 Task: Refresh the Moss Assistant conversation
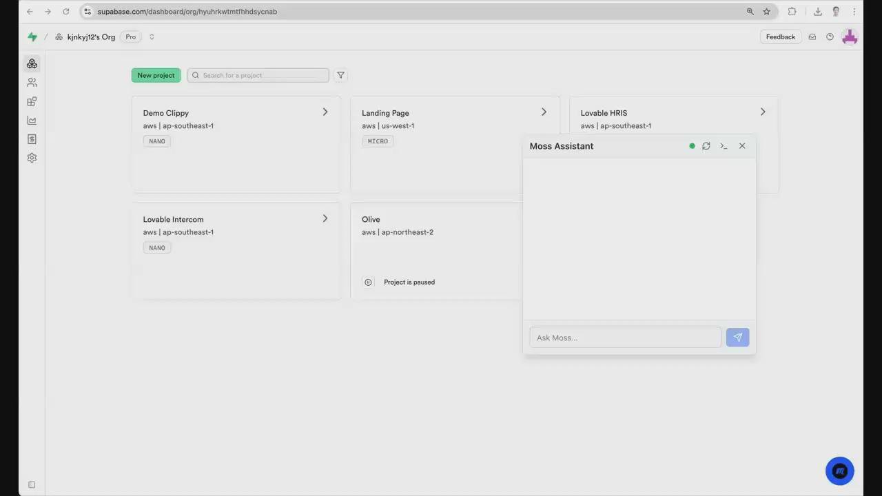click(706, 146)
